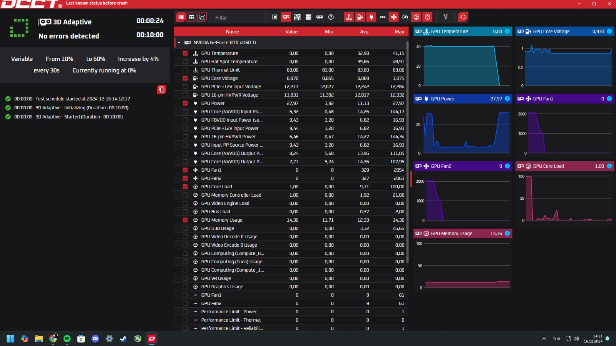Open the funnel filter options

click(x=445, y=17)
